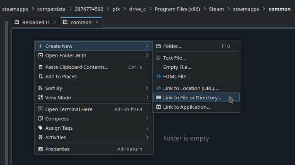
Task: Click the Paste Clipboard Contents icon
Action: click(x=41, y=67)
